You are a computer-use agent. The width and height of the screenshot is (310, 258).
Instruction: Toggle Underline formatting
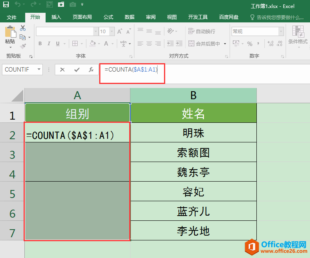[x=58, y=44]
